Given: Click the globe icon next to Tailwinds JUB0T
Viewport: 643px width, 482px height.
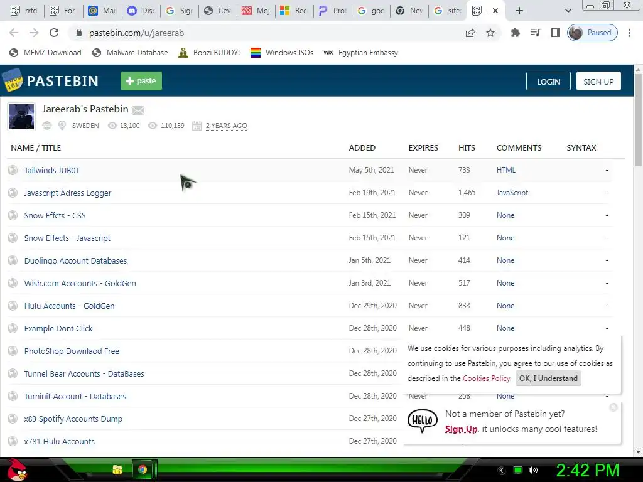Looking at the screenshot, I should pyautogui.click(x=13, y=169).
